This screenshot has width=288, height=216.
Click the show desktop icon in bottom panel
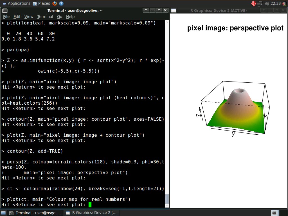tap(4, 213)
